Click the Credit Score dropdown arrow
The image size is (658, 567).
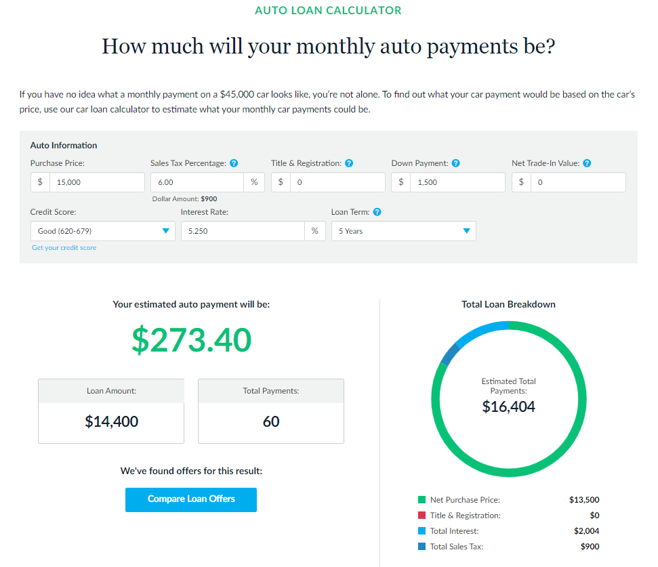(166, 231)
